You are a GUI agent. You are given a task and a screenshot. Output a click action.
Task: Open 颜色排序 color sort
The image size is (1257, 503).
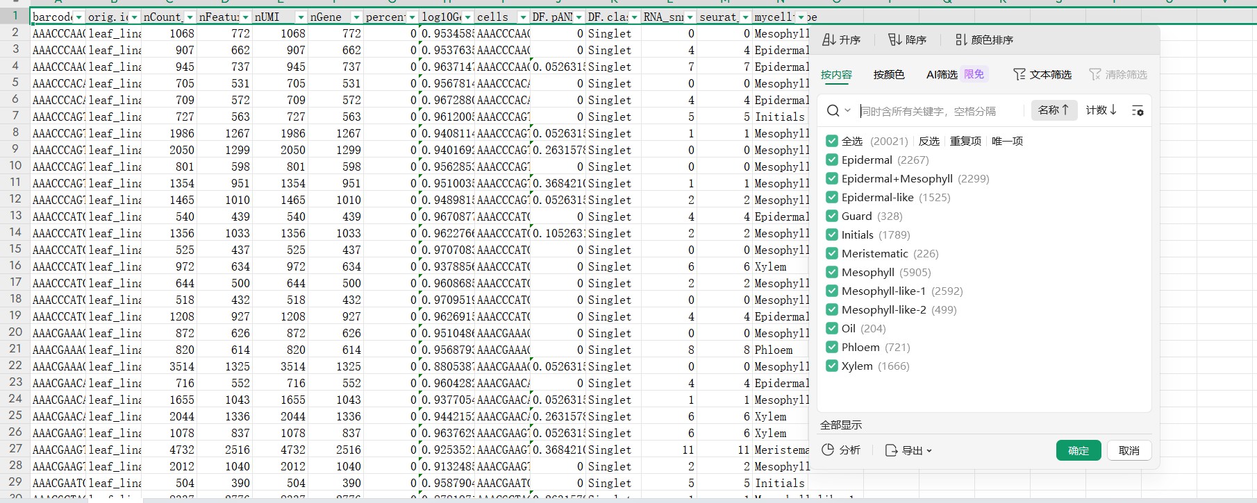tap(984, 40)
